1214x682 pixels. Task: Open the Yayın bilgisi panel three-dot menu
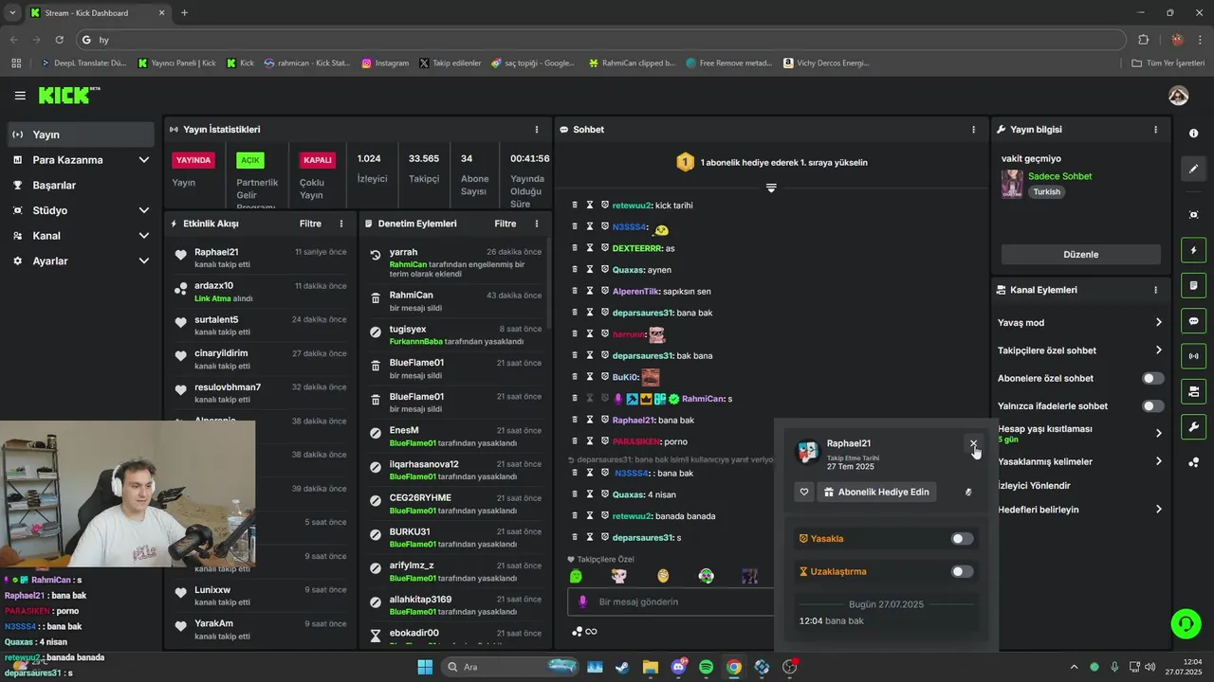pos(1155,130)
